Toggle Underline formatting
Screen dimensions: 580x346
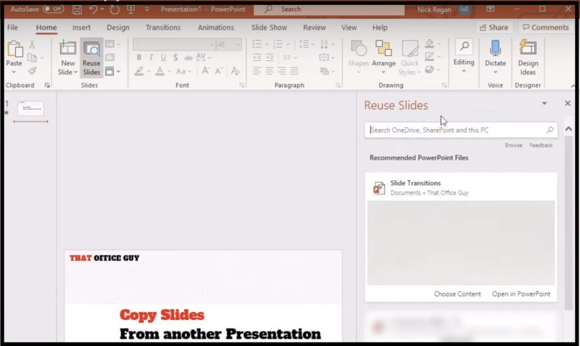pyautogui.click(x=163, y=57)
